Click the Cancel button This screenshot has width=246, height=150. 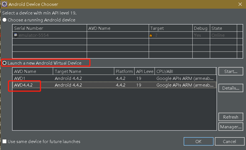tap(230, 141)
